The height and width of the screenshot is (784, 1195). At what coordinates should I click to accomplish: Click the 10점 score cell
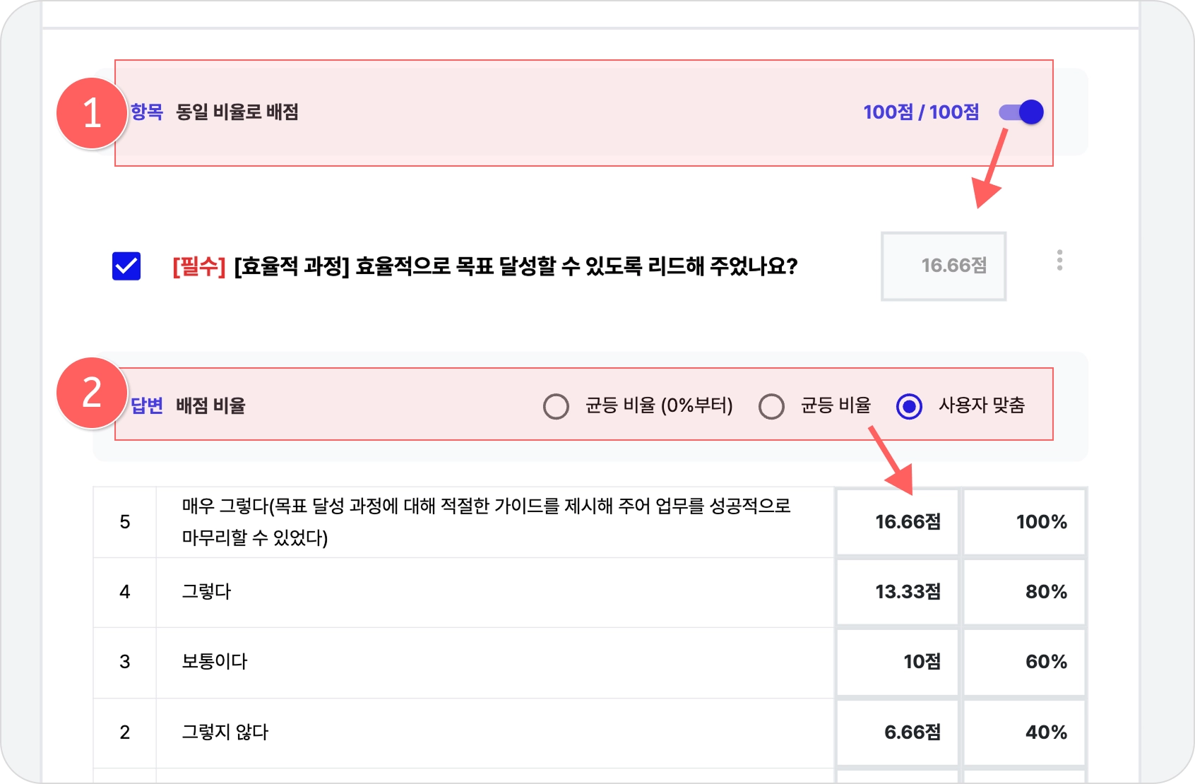[x=898, y=662]
